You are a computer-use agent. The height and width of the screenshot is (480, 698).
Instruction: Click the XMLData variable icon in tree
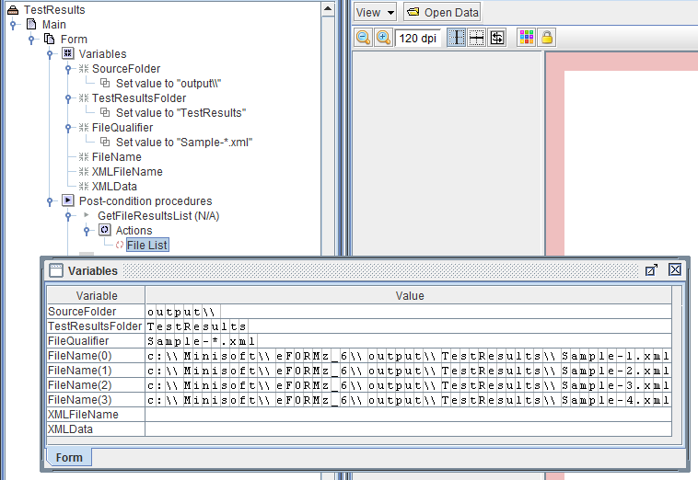84,187
